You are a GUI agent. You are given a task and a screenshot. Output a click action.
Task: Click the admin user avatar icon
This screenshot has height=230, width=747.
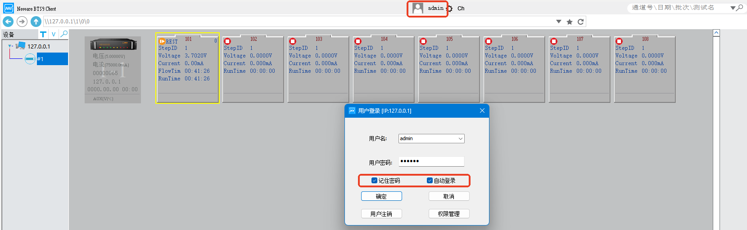coord(418,8)
